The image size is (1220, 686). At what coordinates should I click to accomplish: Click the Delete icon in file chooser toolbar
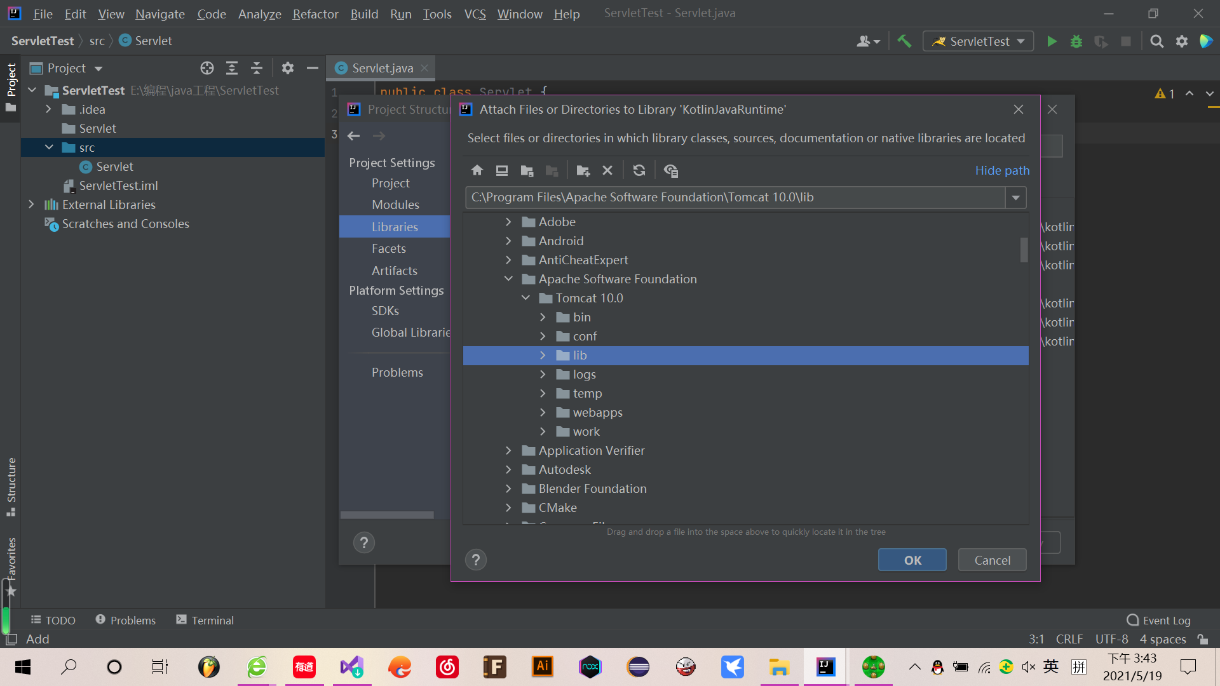click(607, 170)
